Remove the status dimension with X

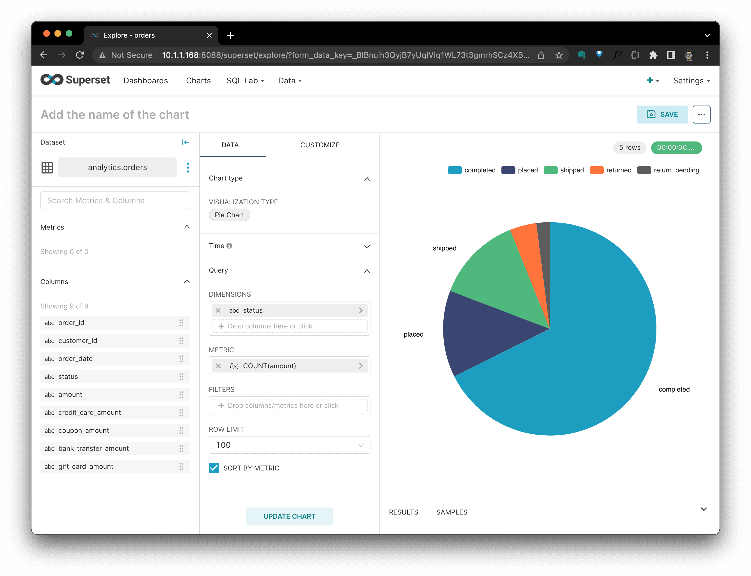[218, 310]
